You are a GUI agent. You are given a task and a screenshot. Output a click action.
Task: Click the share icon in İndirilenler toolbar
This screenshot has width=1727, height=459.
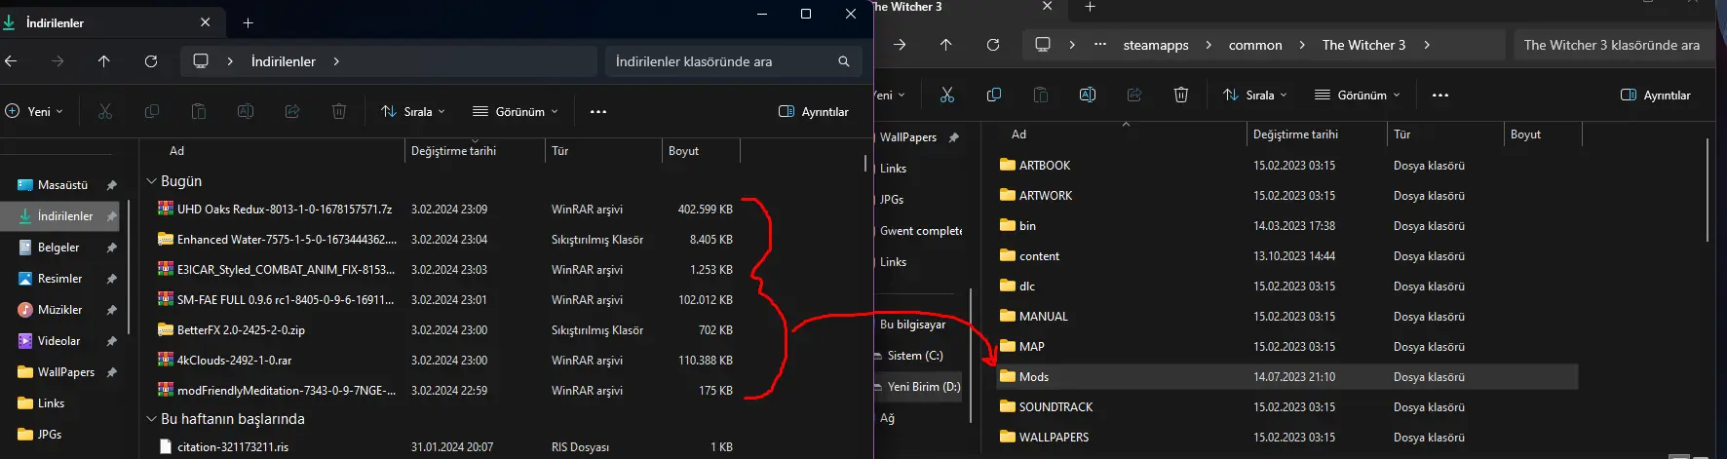point(292,111)
